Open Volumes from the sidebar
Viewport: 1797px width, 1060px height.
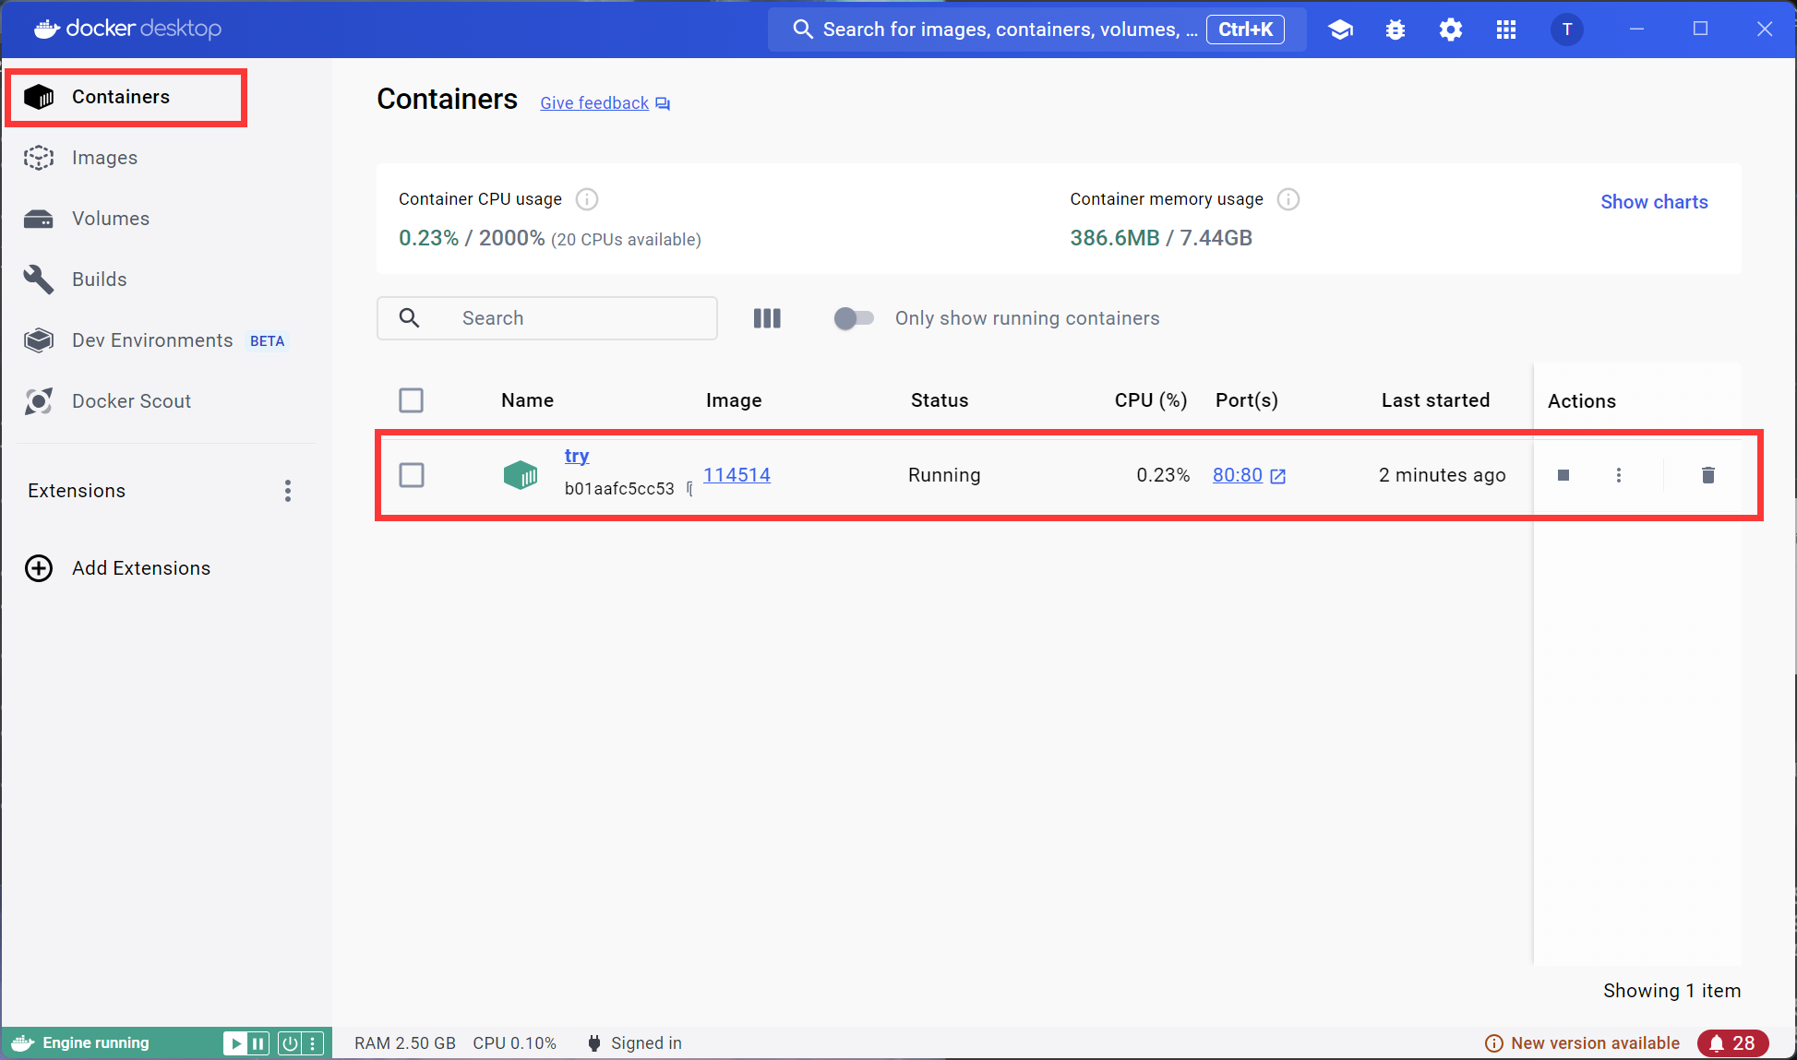[x=110, y=219]
